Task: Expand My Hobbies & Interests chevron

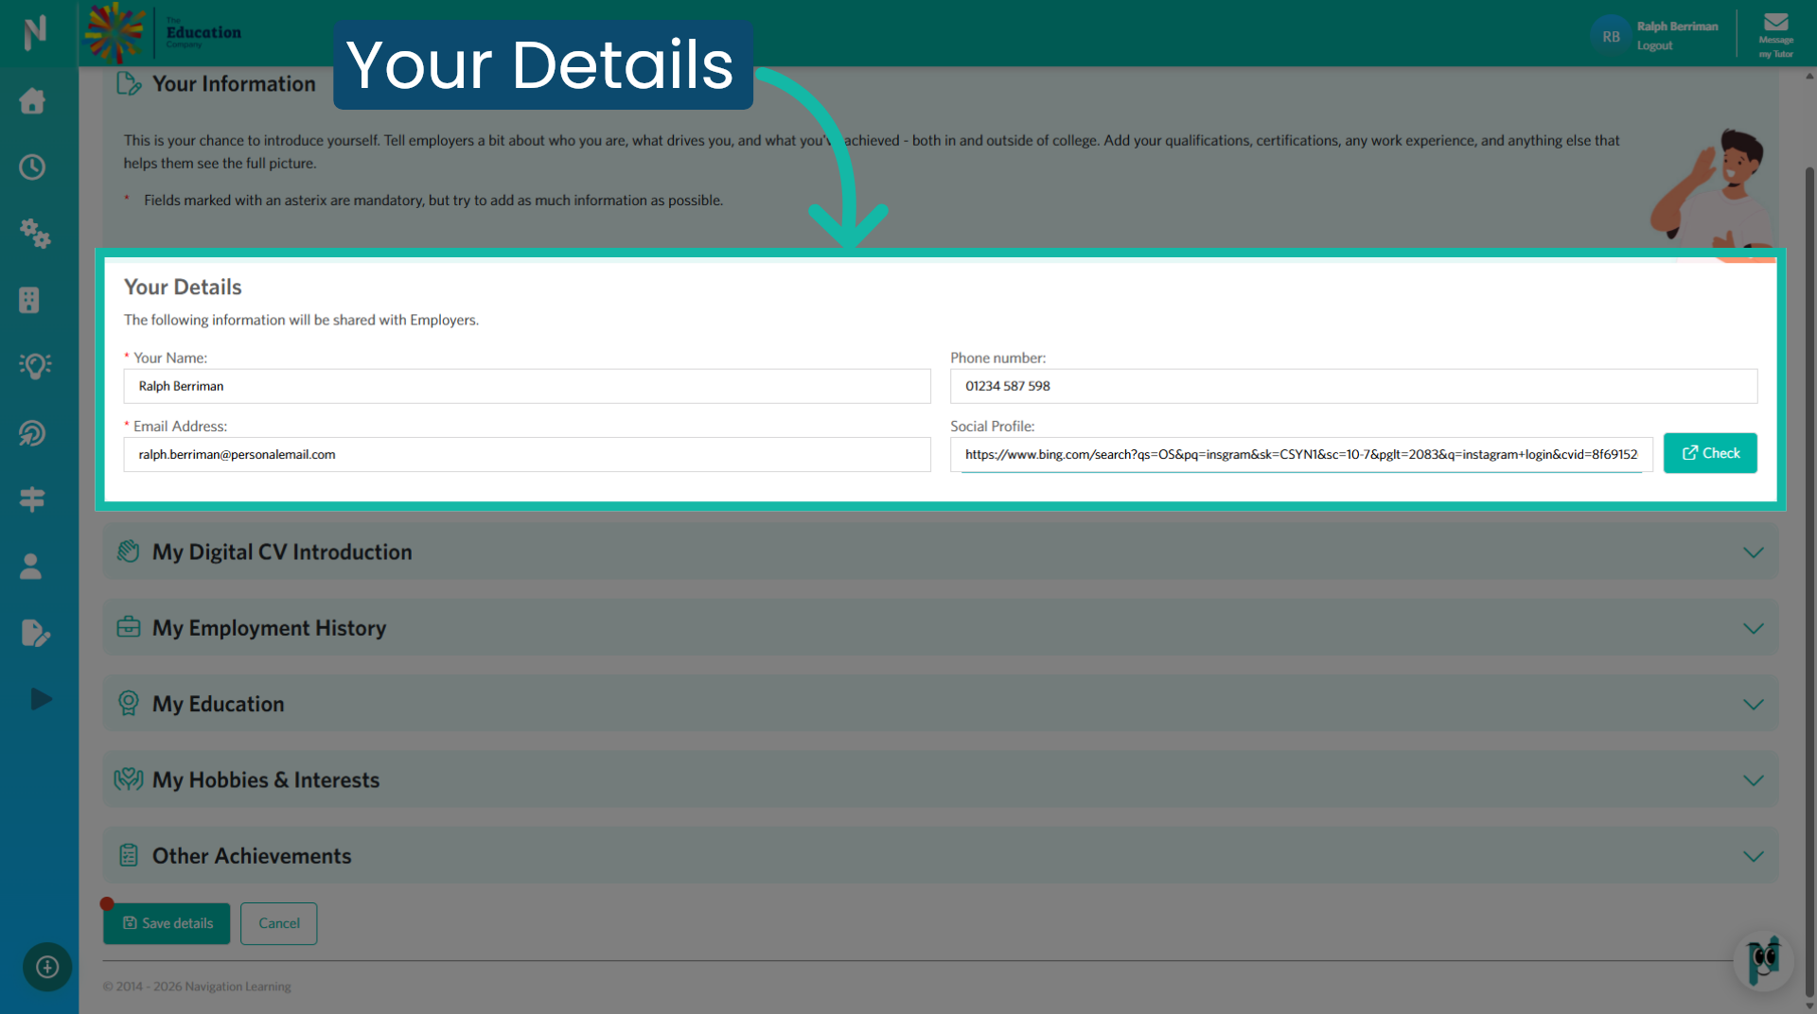Action: (x=1753, y=780)
